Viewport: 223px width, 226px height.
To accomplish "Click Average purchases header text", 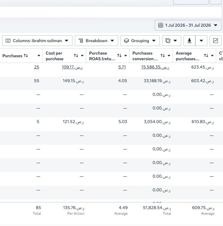I will pyautogui.click(x=187, y=56).
